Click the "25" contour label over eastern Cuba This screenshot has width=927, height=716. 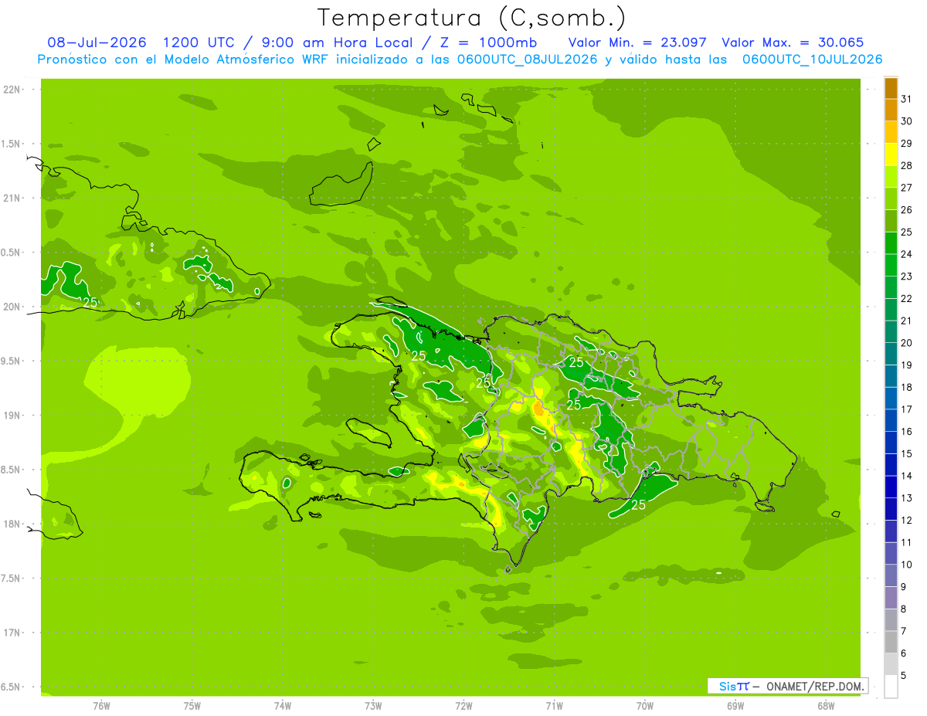[x=90, y=302]
